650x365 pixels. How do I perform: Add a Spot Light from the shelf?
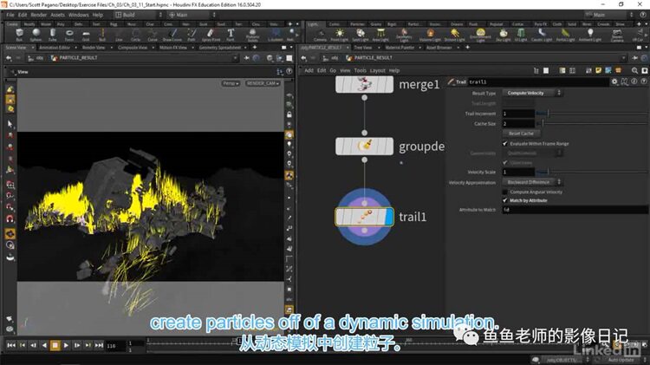pyautogui.click(x=361, y=35)
